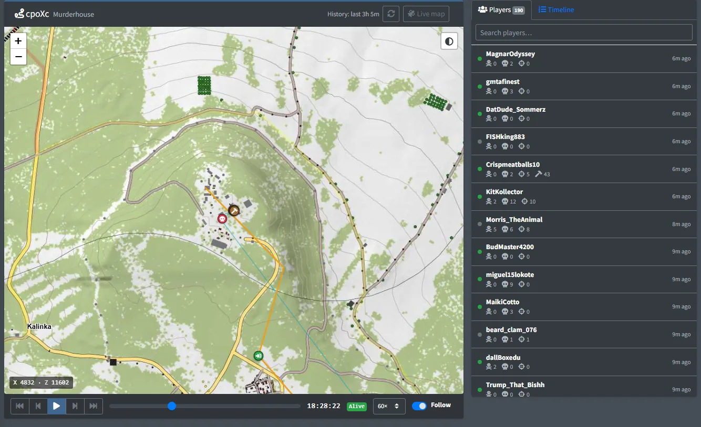Skip to end of playback

94,406
